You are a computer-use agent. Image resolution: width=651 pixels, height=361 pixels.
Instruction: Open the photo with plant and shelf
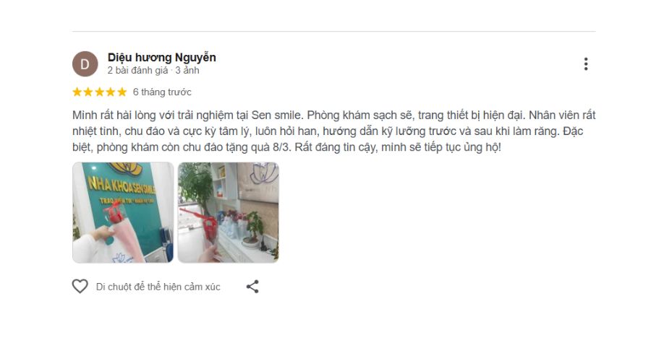[229, 212]
